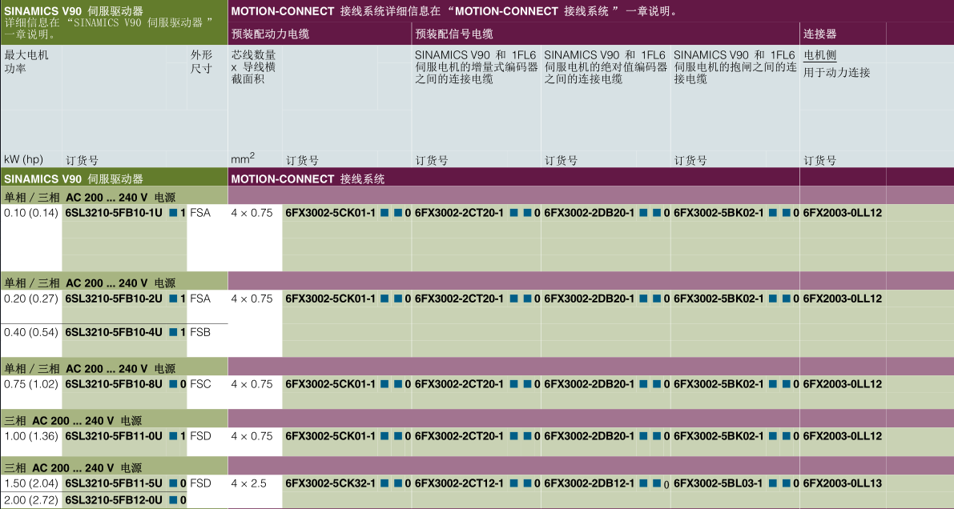Open order number 6SL3210-5FB10-2U
This screenshot has width=954, height=509.
114,299
